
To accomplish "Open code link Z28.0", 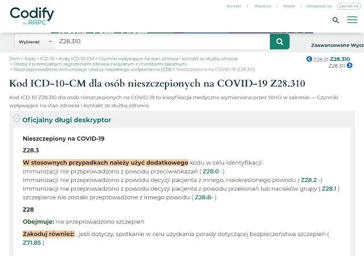I will (211, 171).
